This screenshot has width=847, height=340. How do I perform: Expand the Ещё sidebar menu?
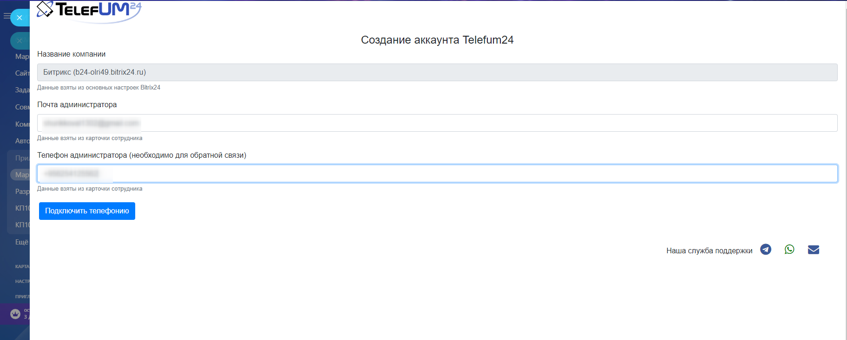click(x=21, y=242)
